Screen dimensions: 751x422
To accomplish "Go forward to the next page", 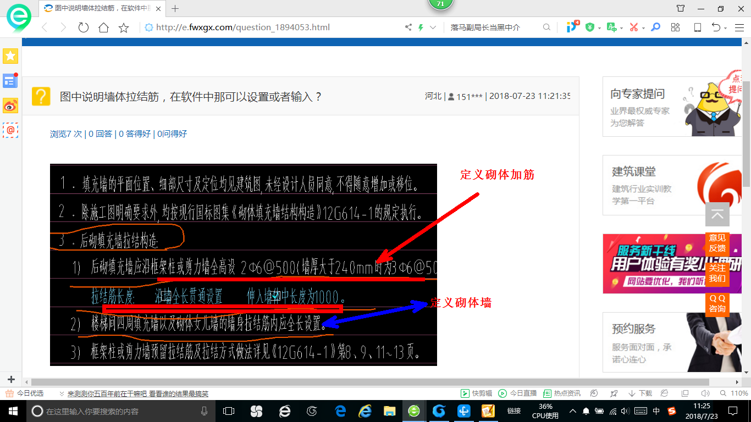I will pos(63,27).
